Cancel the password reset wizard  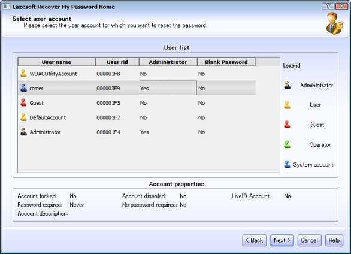pos(309,240)
